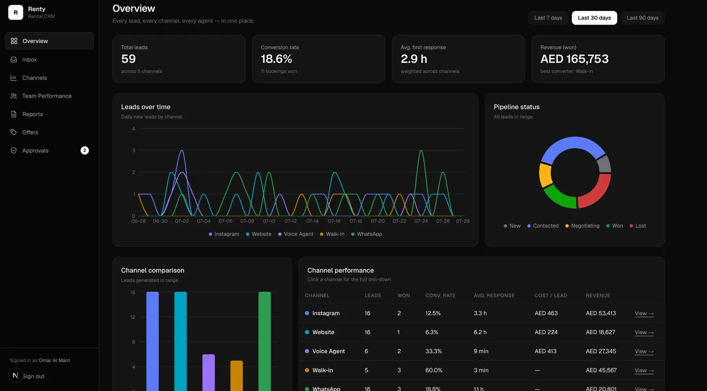Click the orange Walk-in bar
The width and height of the screenshot is (707, 391).
pyautogui.click(x=236, y=376)
